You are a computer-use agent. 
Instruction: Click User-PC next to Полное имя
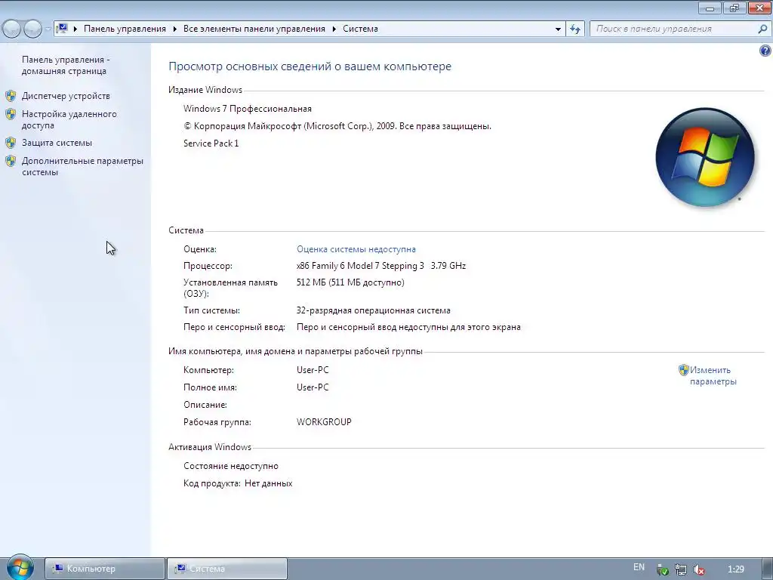pyautogui.click(x=313, y=387)
